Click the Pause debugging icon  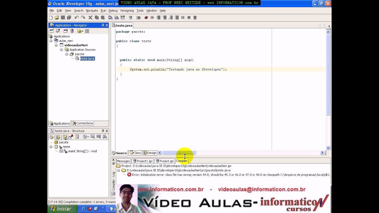coord(183,18)
